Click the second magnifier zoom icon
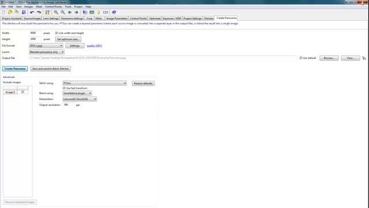Viewport: 369px width, 208px height. click(x=63, y=12)
